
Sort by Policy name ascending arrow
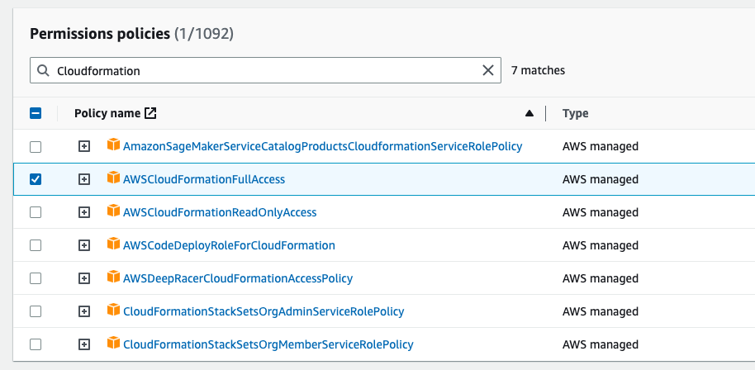529,113
